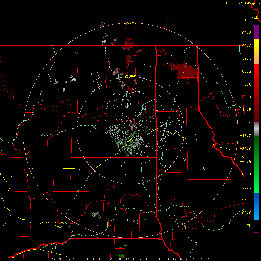Image resolution: width=261 pixels, height=261 pixels.
Task: Select the -16.5 velocity scale label
Action: (x=246, y=136)
